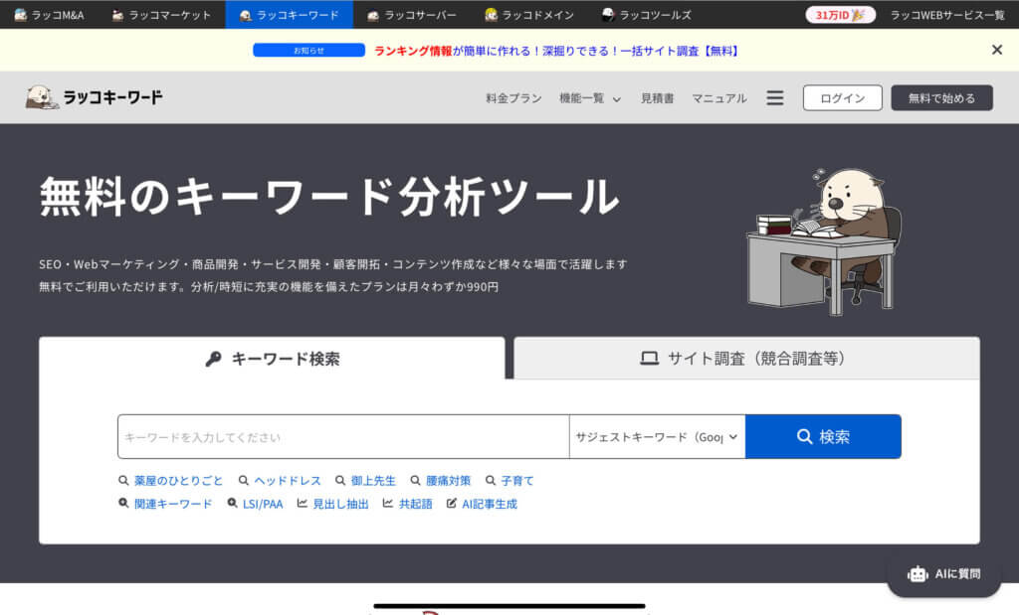Click magnifier icon beside 薬屋のひとりごと
The height and width of the screenshot is (615, 1019).
(123, 481)
